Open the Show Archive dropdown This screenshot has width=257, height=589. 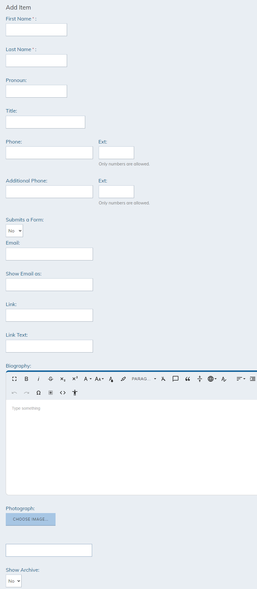(x=14, y=581)
